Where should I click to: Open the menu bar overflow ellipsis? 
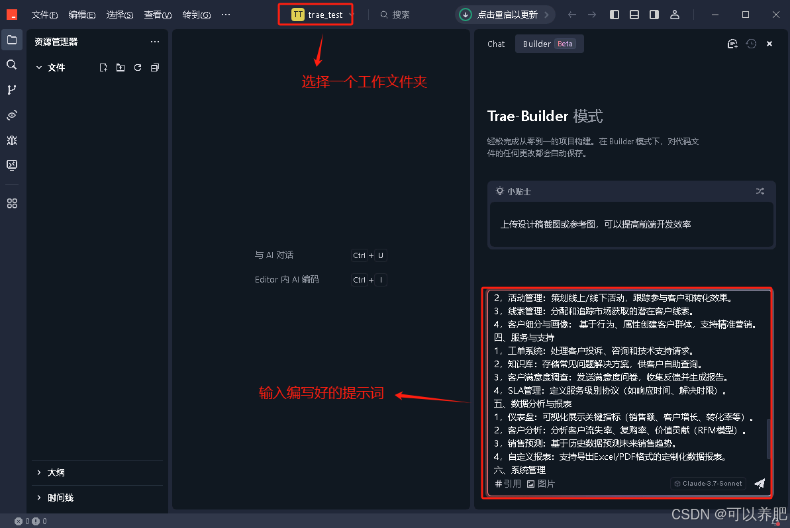pos(226,15)
